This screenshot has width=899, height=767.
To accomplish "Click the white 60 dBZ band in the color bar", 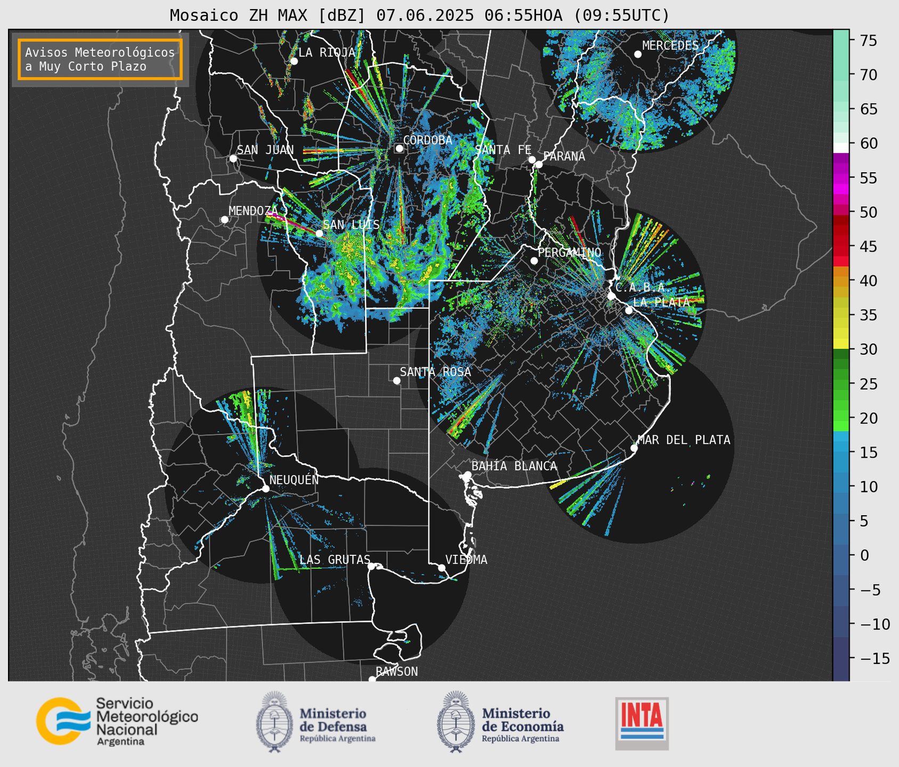I will click(x=840, y=148).
